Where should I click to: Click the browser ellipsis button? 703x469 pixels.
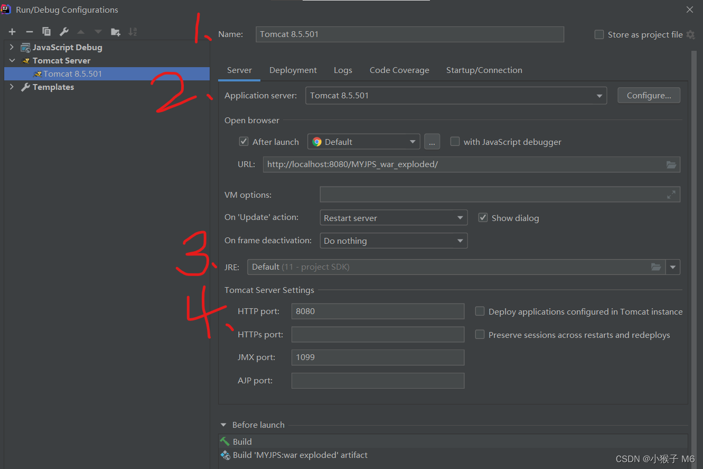432,142
